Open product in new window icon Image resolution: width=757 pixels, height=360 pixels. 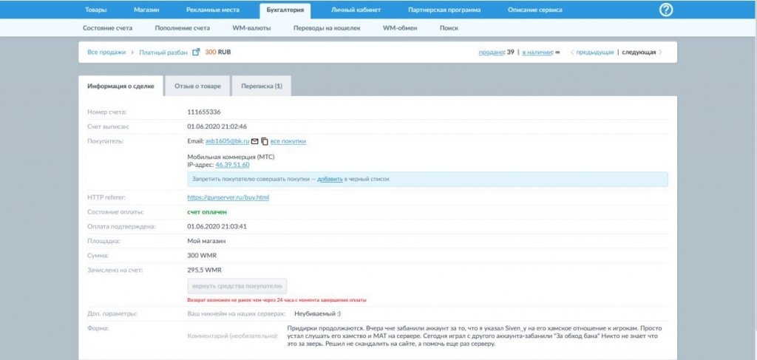(x=196, y=52)
